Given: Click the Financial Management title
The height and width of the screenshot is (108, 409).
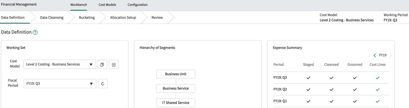Looking at the screenshot, I should [x=19, y=5].
